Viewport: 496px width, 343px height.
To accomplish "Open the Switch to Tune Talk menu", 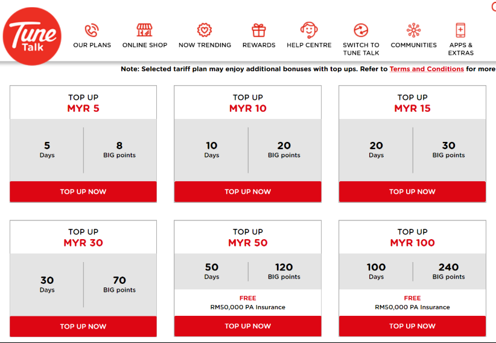I will 361,49.
